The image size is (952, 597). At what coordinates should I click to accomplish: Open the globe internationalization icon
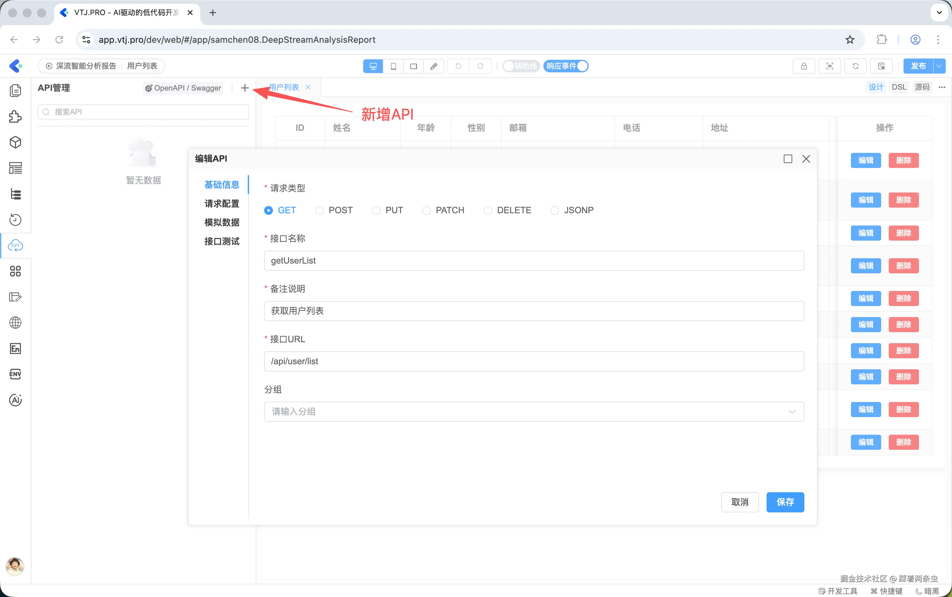point(15,323)
